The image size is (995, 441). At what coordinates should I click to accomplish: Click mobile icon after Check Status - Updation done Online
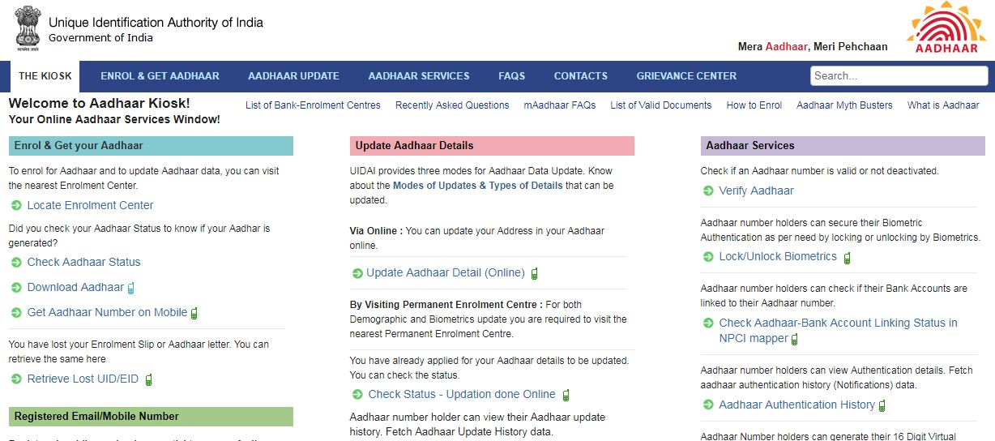click(x=566, y=395)
